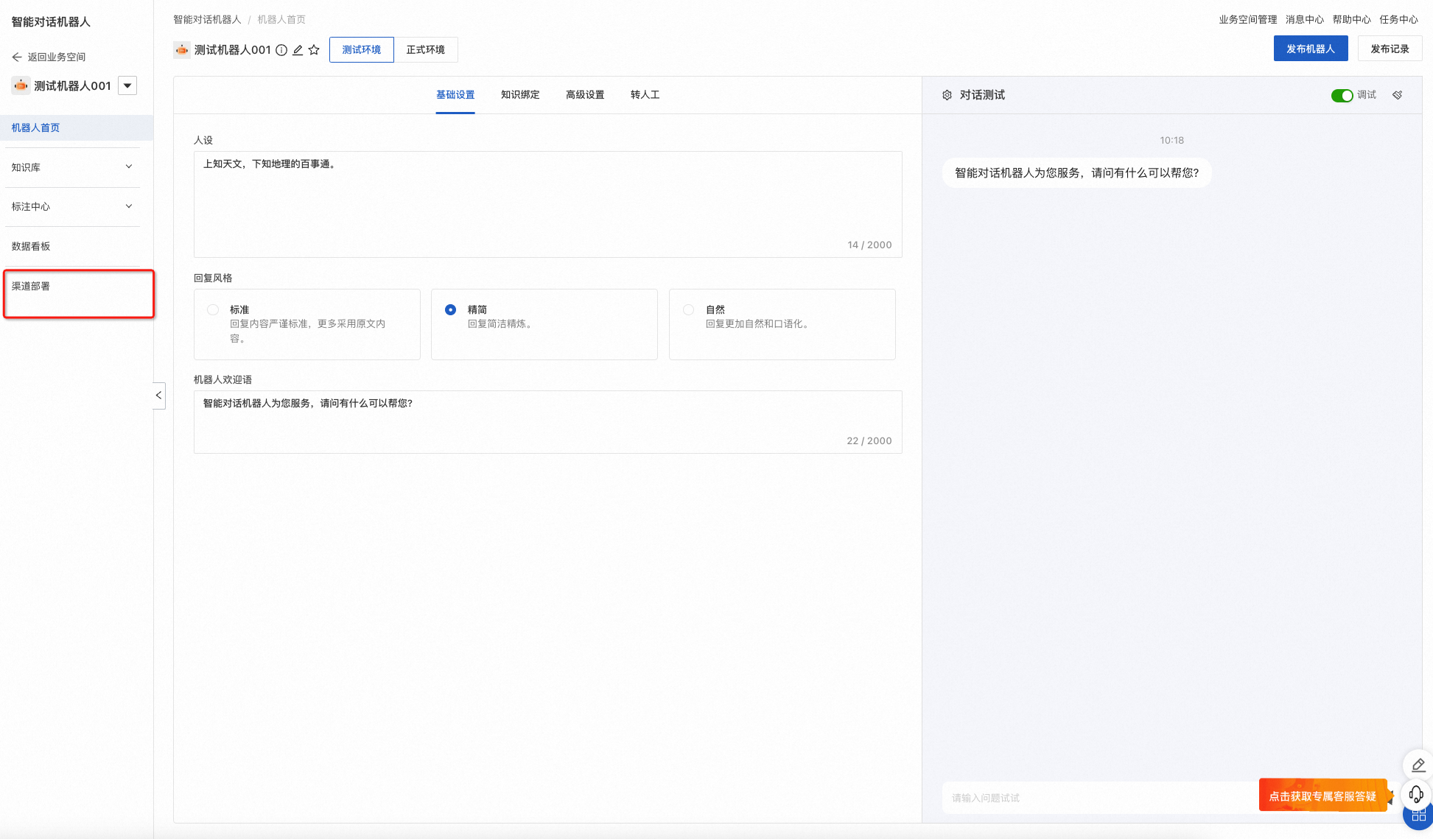1433x839 pixels.
Task: Click the 机器人首页 breadcrumb text
Action: [281, 20]
